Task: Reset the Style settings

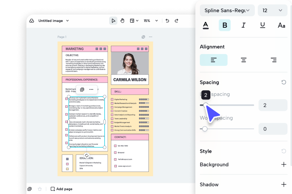Action: pyautogui.click(x=284, y=151)
